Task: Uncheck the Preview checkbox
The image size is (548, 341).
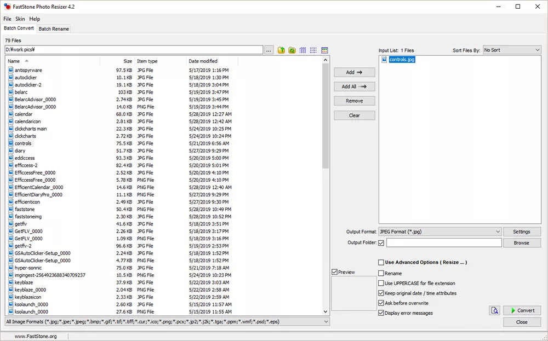Action: (x=335, y=272)
